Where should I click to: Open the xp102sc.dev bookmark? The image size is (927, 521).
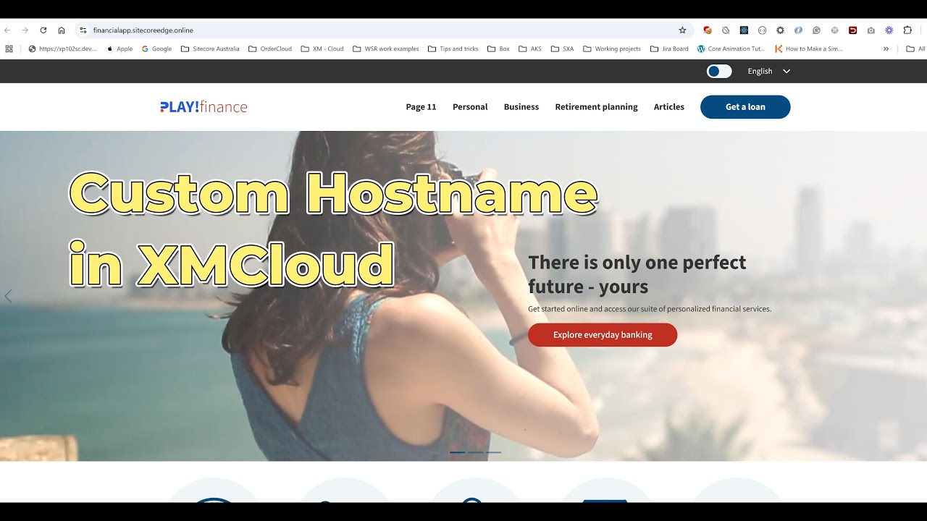point(62,48)
